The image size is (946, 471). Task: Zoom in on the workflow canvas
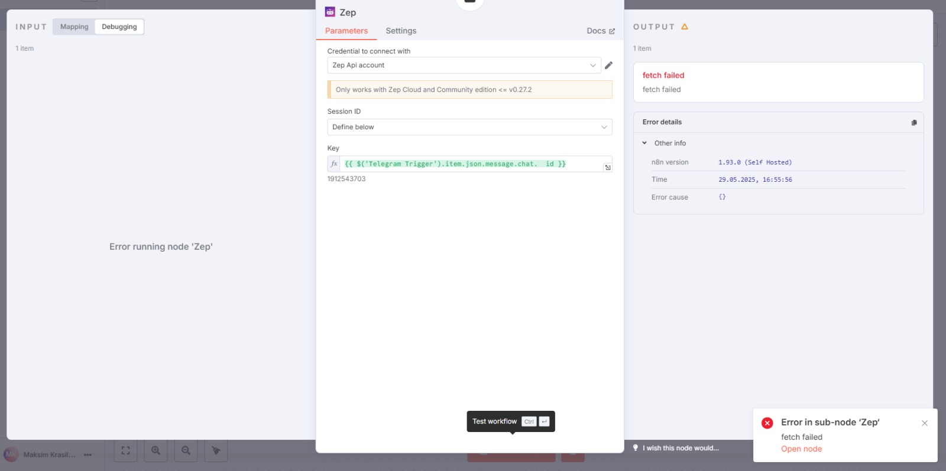(x=155, y=450)
